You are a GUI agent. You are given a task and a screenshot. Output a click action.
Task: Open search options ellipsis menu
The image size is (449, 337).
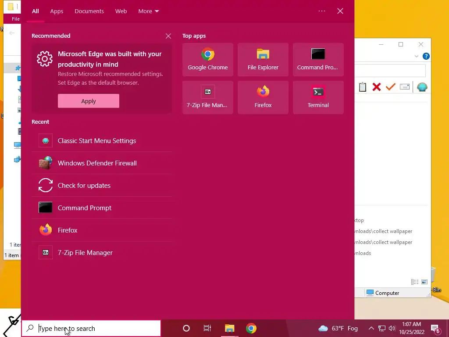321,11
